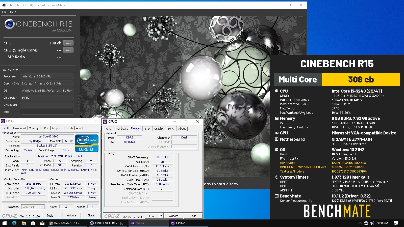
Task: Click Core Speed 1601.35 MHz value
Action: [x=33, y=184]
